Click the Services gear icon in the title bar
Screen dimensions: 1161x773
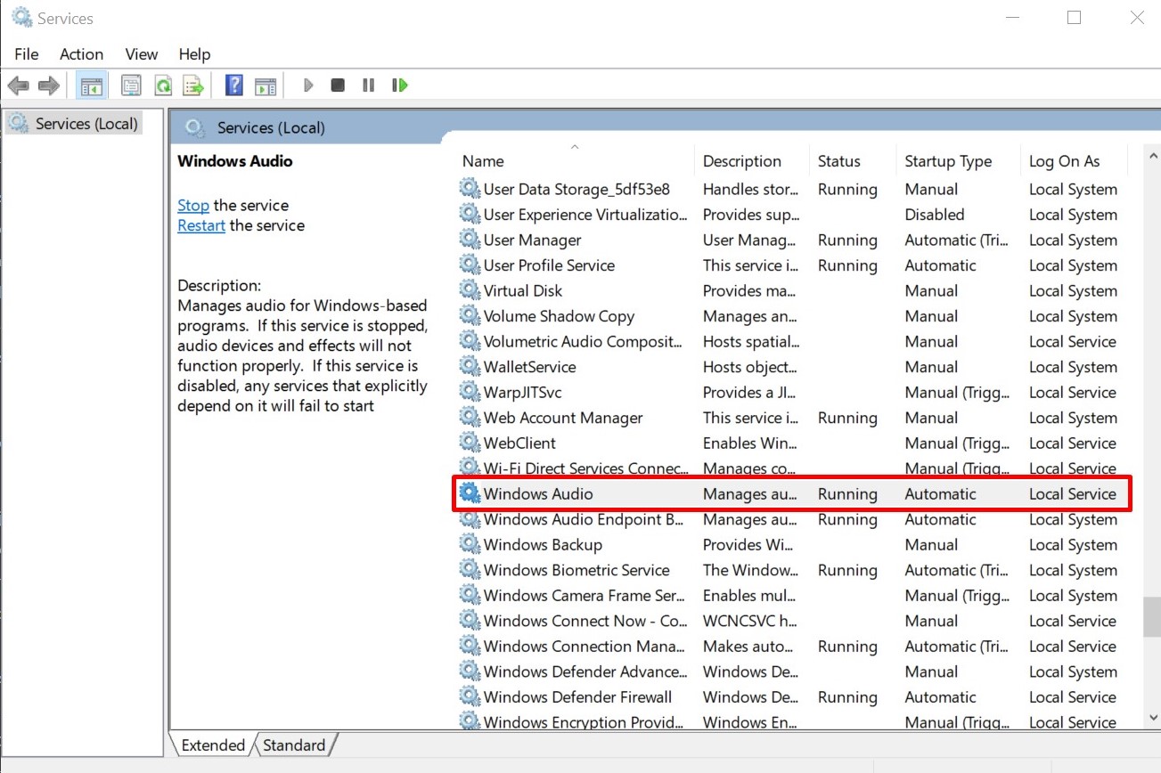coord(21,17)
